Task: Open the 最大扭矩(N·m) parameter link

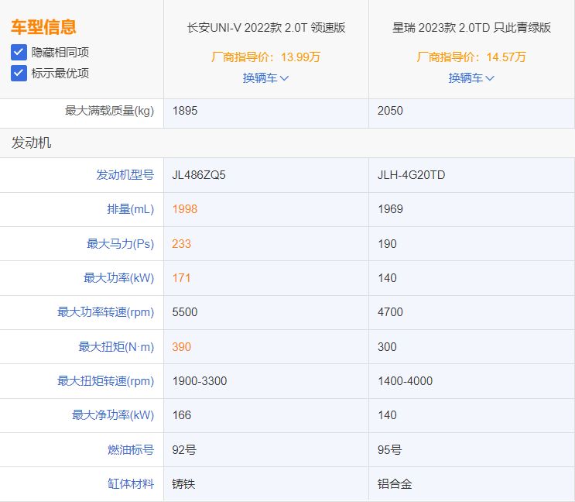Action: click(x=116, y=347)
